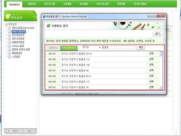
Task: Click address text 경기도 의정부시 범골로 34
Action: pos(75,87)
